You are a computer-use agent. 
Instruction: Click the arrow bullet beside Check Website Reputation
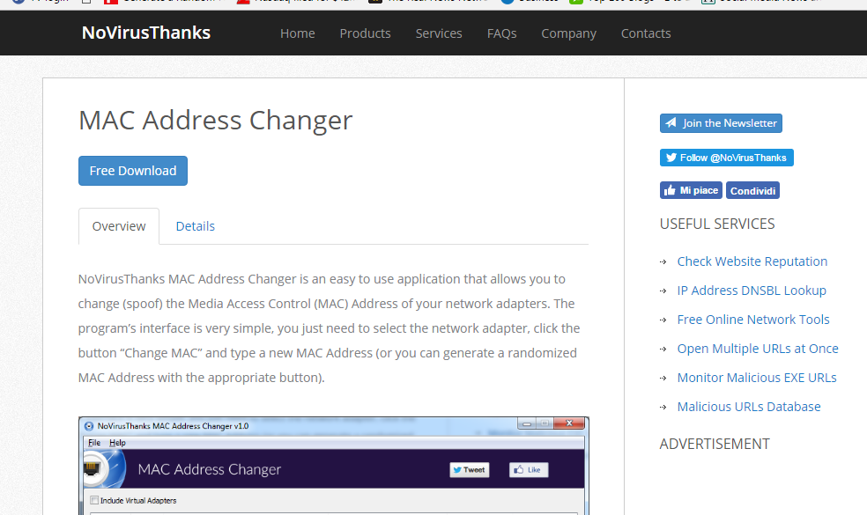(x=663, y=262)
